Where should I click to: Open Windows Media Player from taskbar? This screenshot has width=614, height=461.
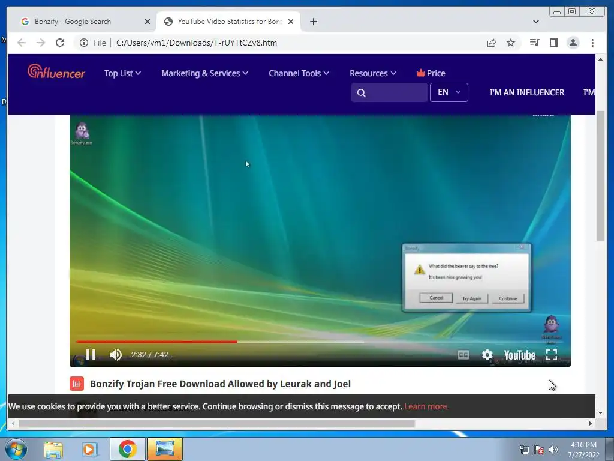click(x=89, y=450)
